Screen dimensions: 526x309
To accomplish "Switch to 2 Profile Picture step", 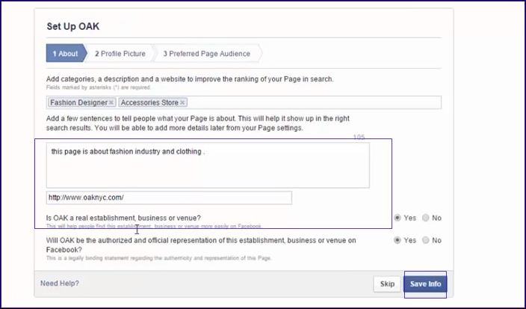I will [120, 53].
